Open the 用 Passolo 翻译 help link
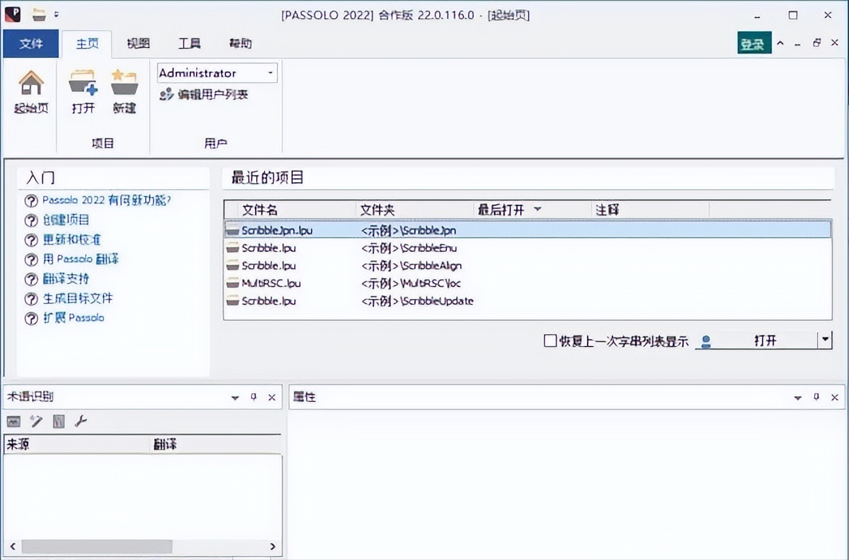The height and width of the screenshot is (560, 849). (81, 259)
